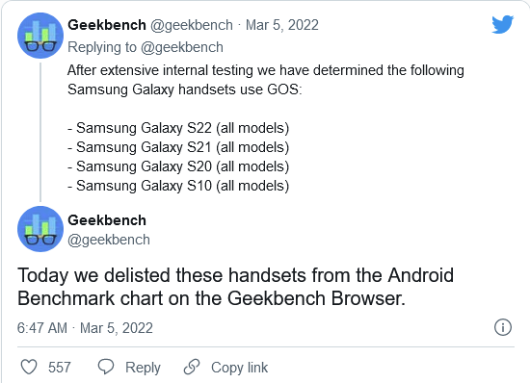Open the @geekbench handle in top tweet
Image resolution: width=530 pixels, height=383 pixels.
[192, 25]
